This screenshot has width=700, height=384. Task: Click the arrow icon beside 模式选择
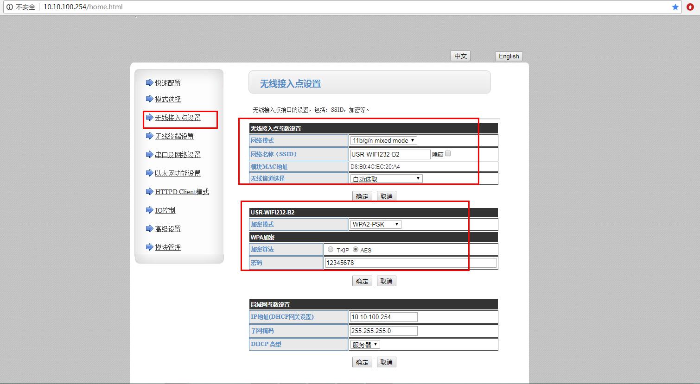149,99
